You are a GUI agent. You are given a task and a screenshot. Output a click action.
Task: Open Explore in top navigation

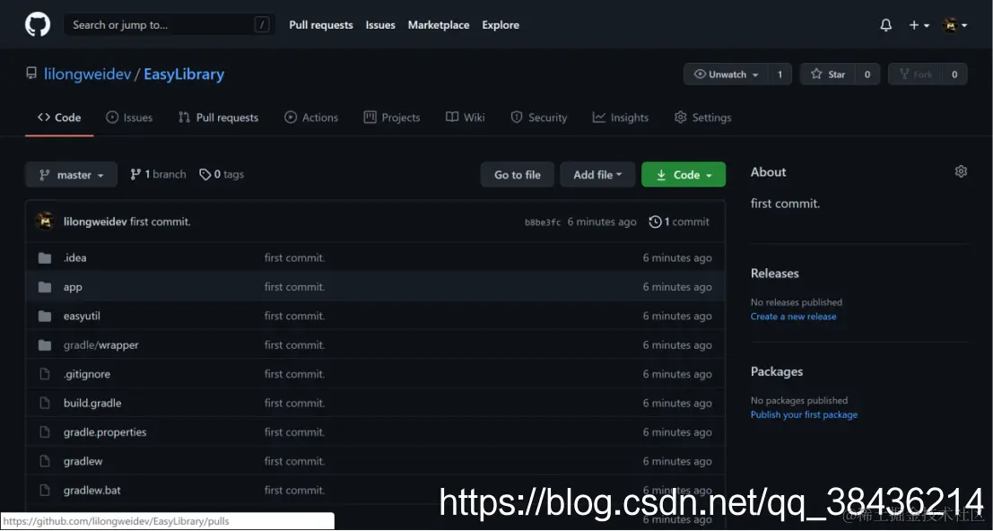[501, 25]
